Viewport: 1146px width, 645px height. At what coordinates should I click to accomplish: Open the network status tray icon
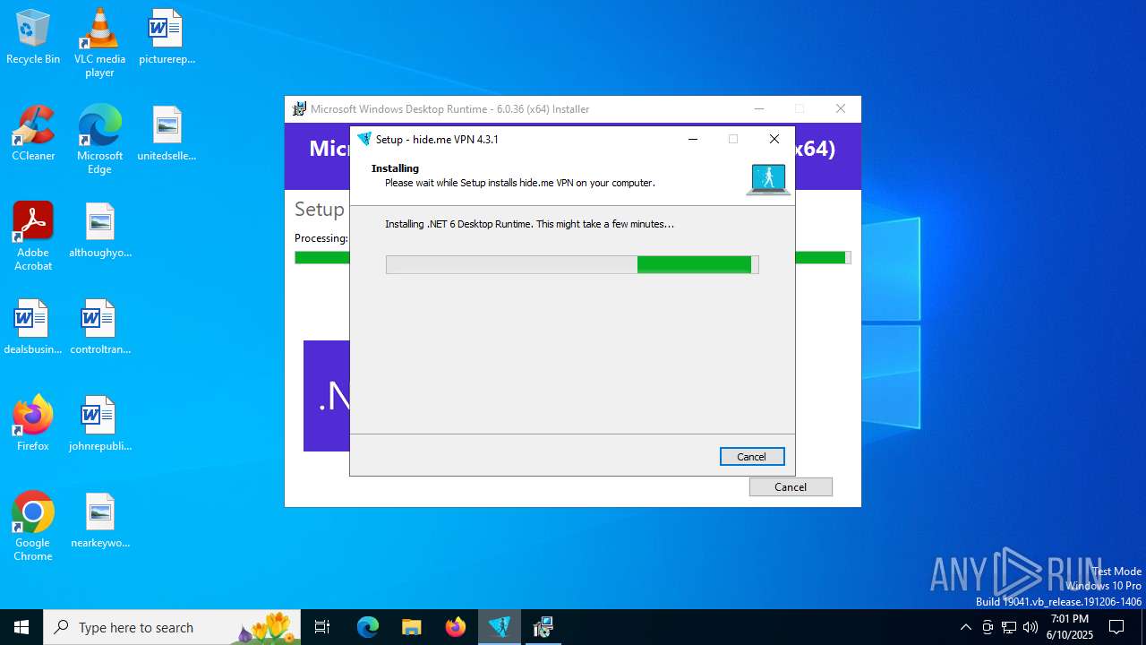pos(1009,627)
